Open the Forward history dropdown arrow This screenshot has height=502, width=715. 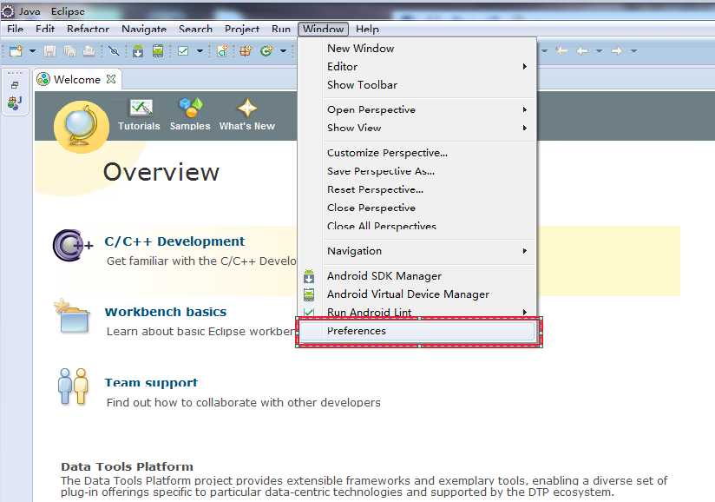633,50
